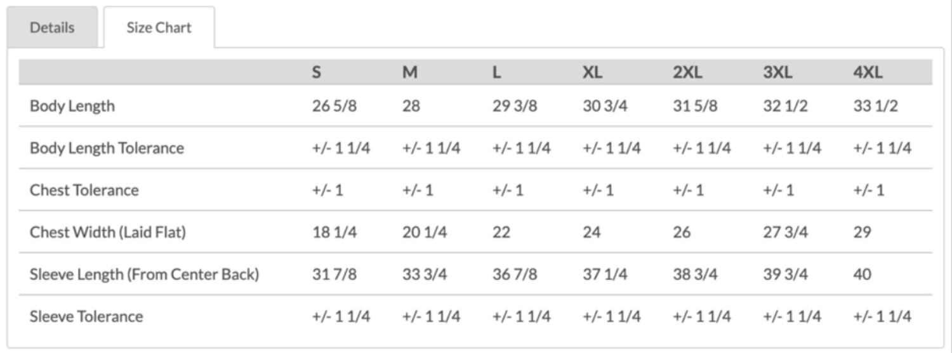Select the Body Length Tolerance row label
The height and width of the screenshot is (353, 952).
click(x=107, y=148)
